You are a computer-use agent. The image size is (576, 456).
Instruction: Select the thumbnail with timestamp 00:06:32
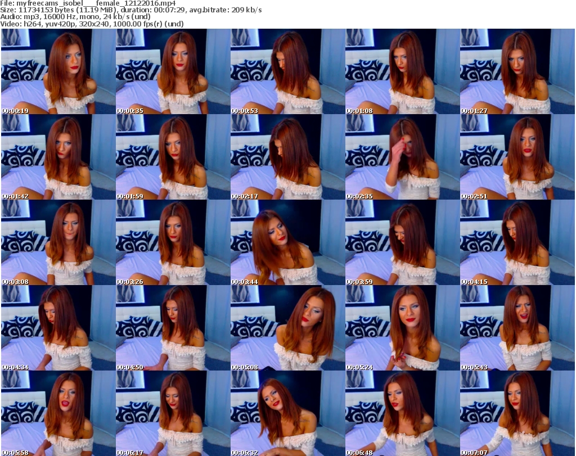(287, 413)
